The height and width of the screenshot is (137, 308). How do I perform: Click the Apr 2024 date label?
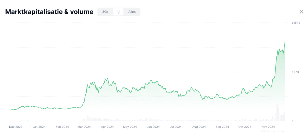[107, 127]
